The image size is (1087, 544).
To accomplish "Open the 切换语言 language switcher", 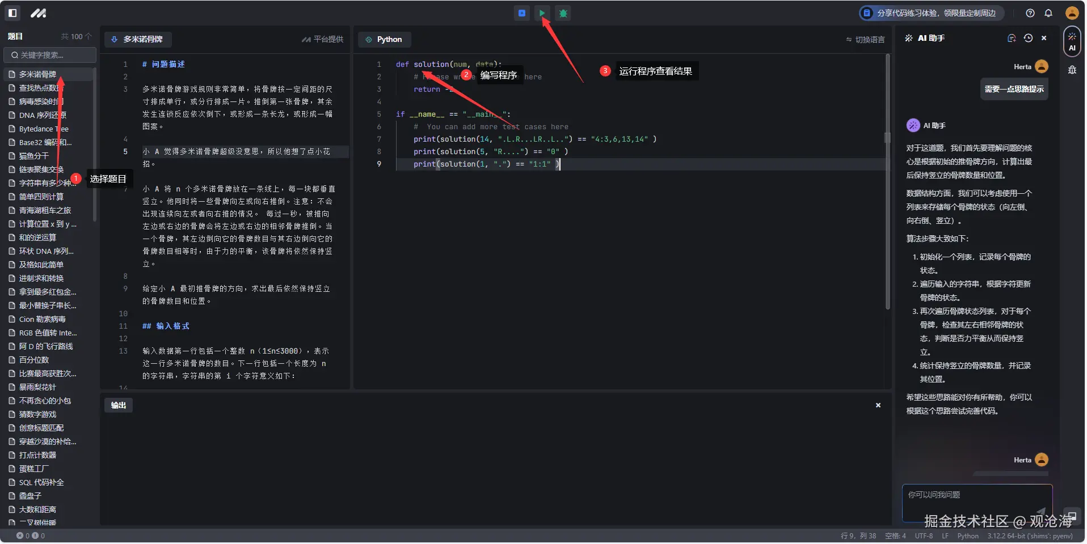I will (865, 40).
